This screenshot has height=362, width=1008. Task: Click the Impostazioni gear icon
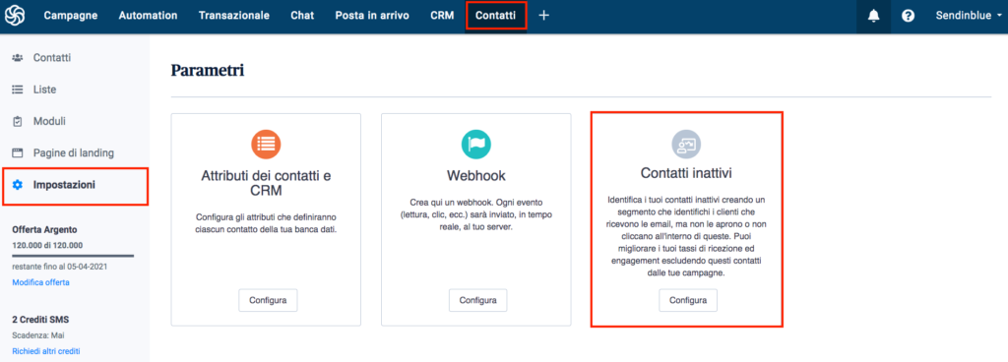(18, 185)
